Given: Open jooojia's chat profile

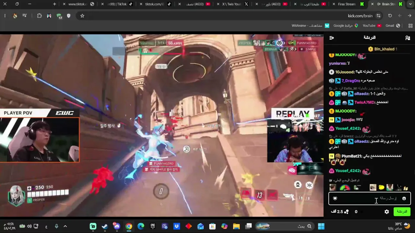Looking at the screenshot, I should pos(348,120).
